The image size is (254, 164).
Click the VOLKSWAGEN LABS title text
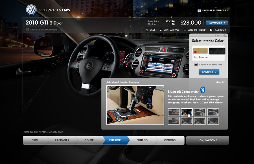[x=54, y=10]
